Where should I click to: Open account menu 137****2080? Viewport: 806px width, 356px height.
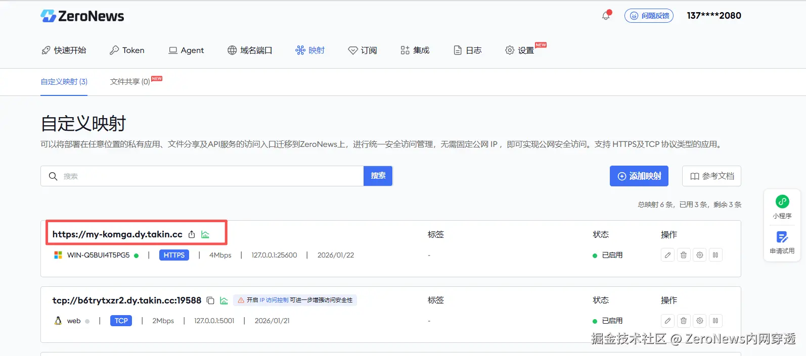tap(714, 16)
